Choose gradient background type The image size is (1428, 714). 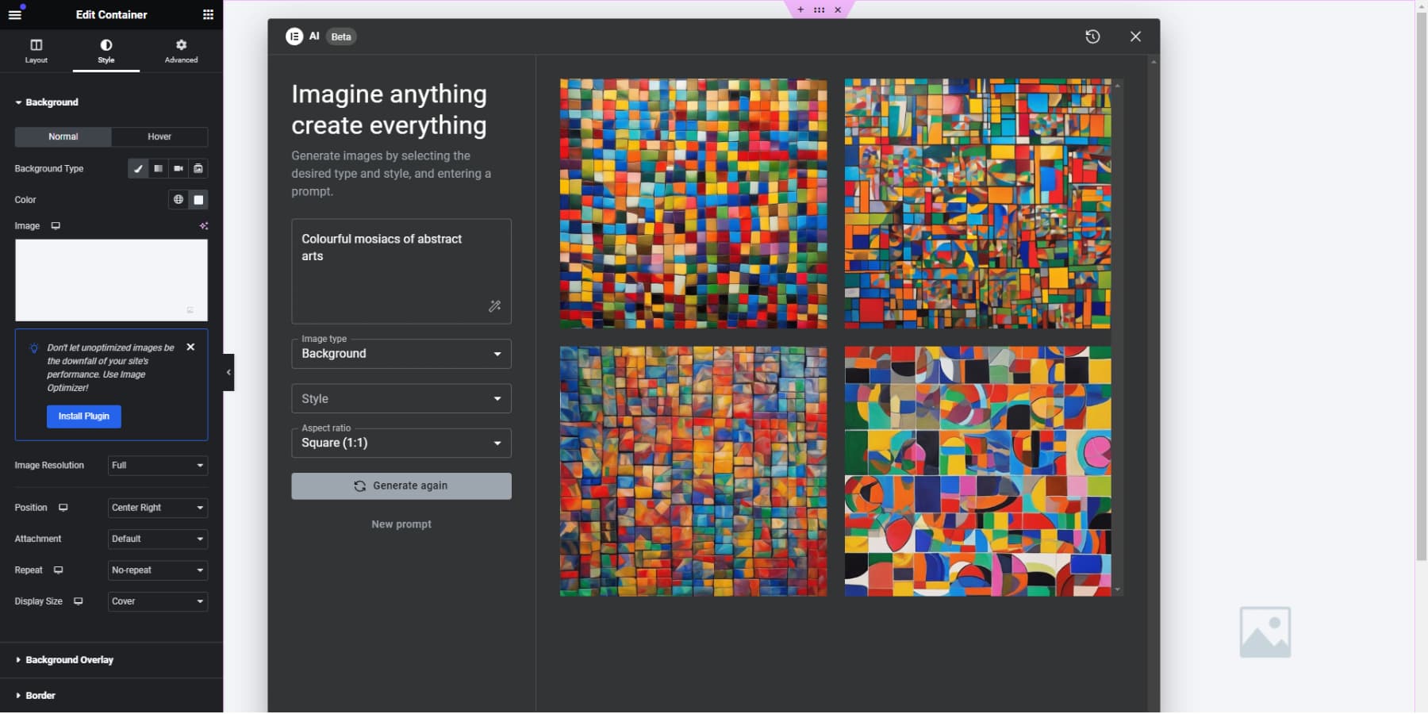158,169
